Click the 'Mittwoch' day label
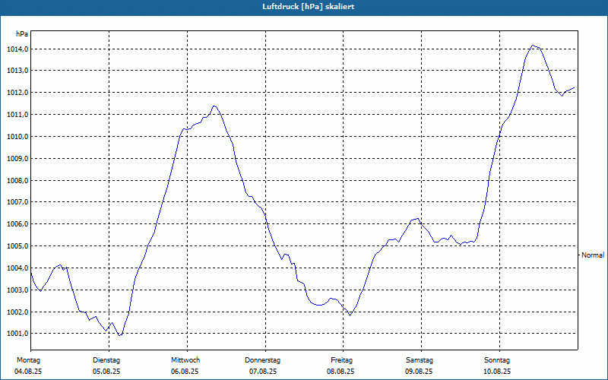The image size is (608, 380). coord(185,360)
